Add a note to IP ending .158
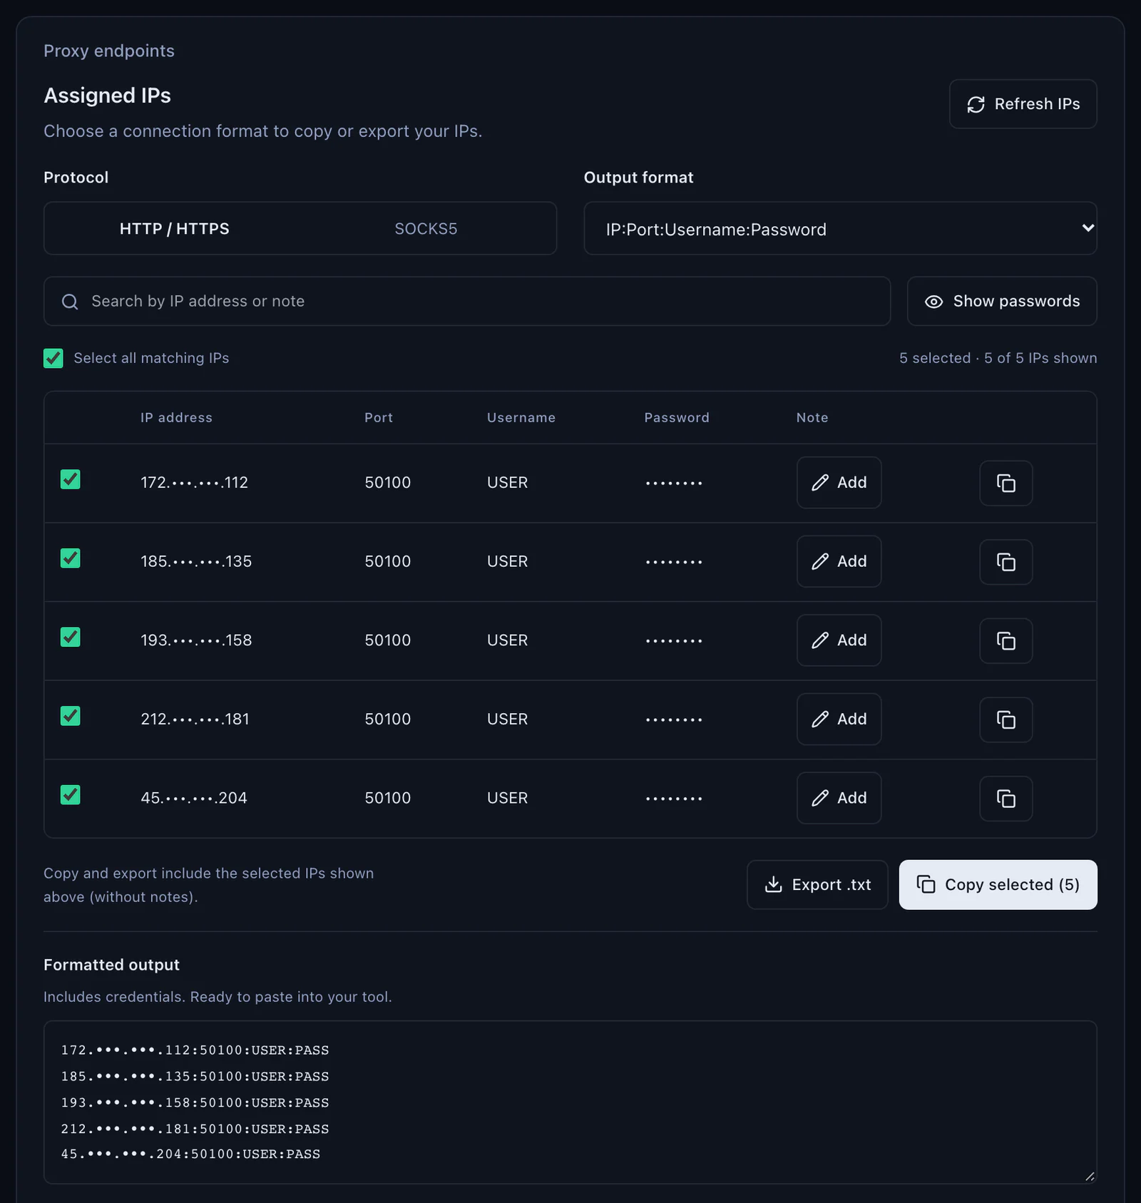This screenshot has width=1141, height=1203. [x=839, y=640]
